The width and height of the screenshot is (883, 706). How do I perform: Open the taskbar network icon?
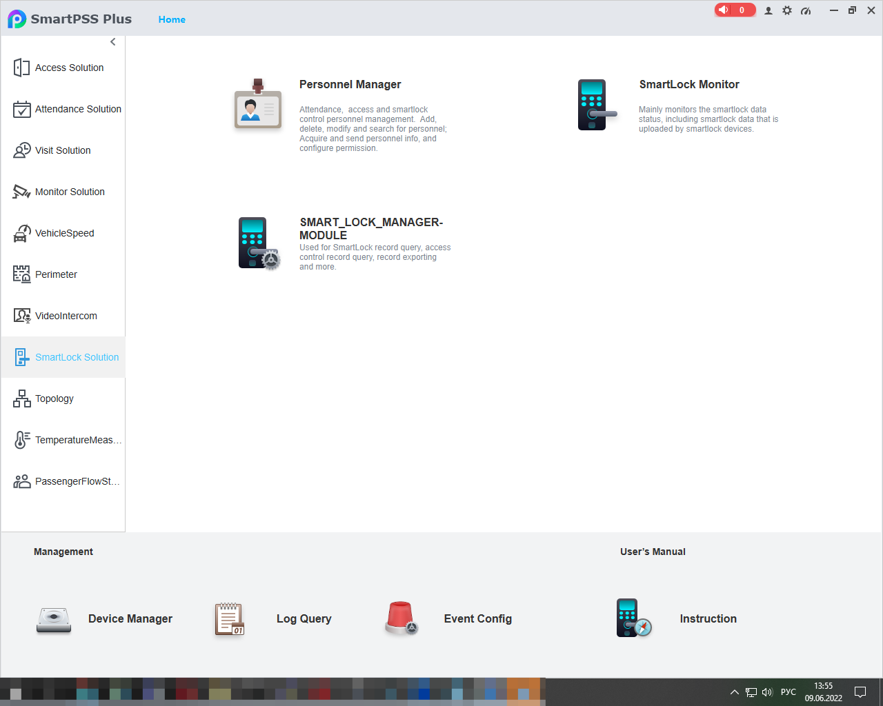tap(751, 692)
